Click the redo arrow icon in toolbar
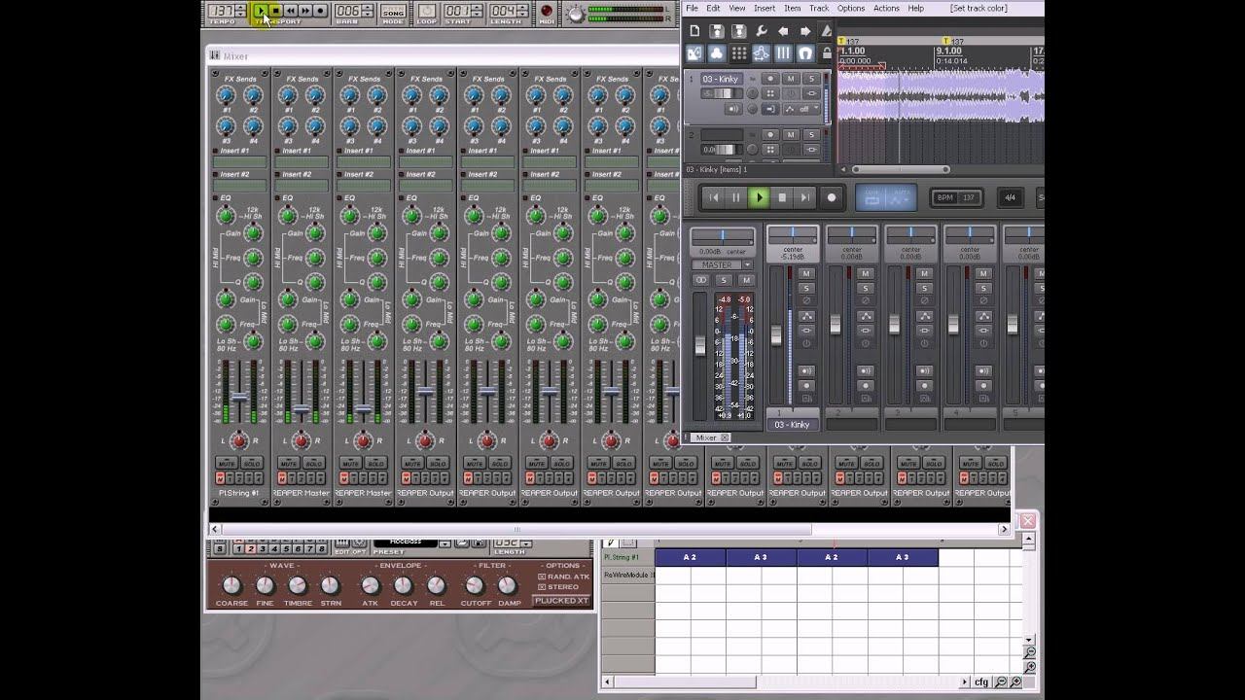Viewport: 1245px width, 700px height. 805,32
